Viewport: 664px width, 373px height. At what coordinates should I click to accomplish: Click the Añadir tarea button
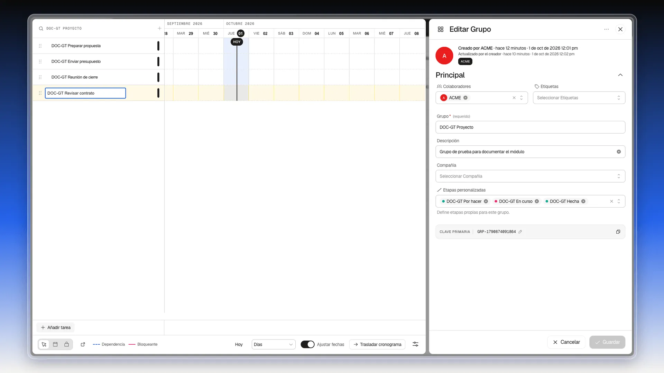click(56, 327)
